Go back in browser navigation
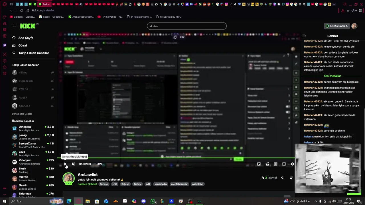 point(11,11)
